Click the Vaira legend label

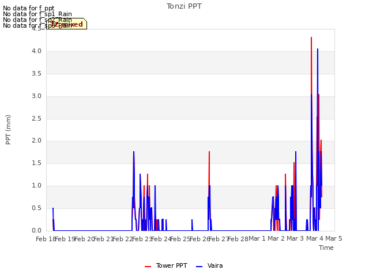[215, 265]
